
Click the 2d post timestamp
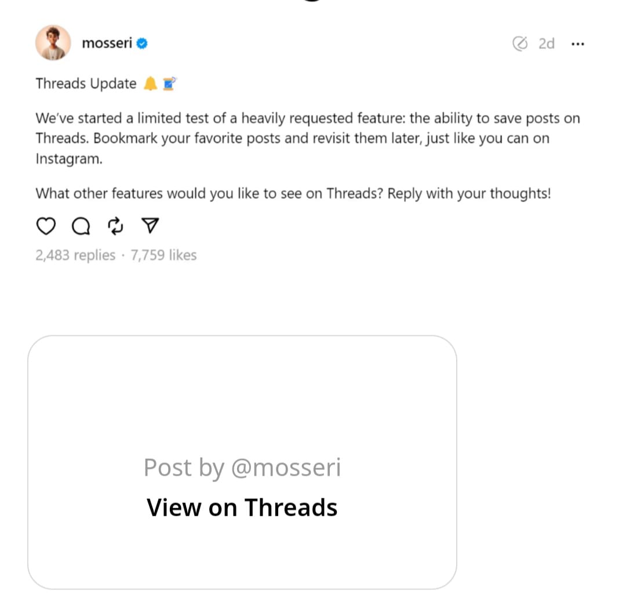tap(546, 44)
